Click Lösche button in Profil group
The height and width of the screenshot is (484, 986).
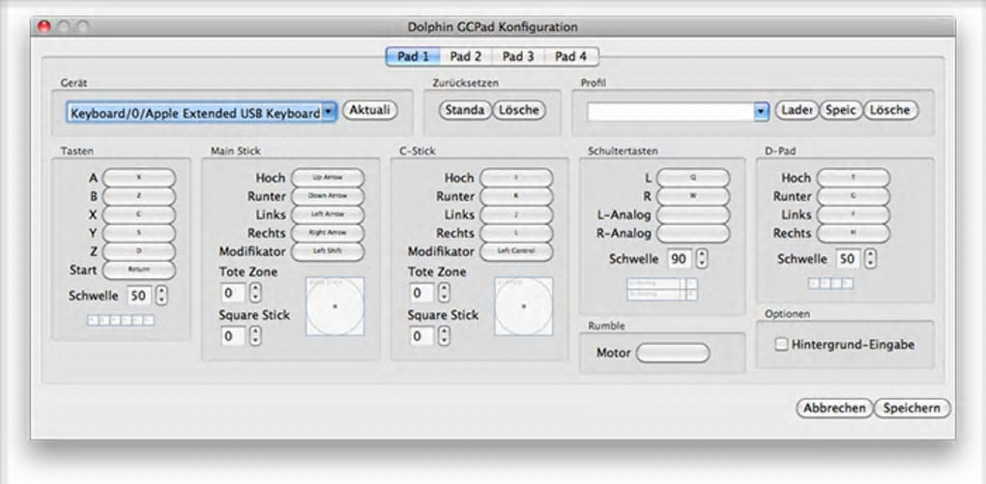pos(891,110)
